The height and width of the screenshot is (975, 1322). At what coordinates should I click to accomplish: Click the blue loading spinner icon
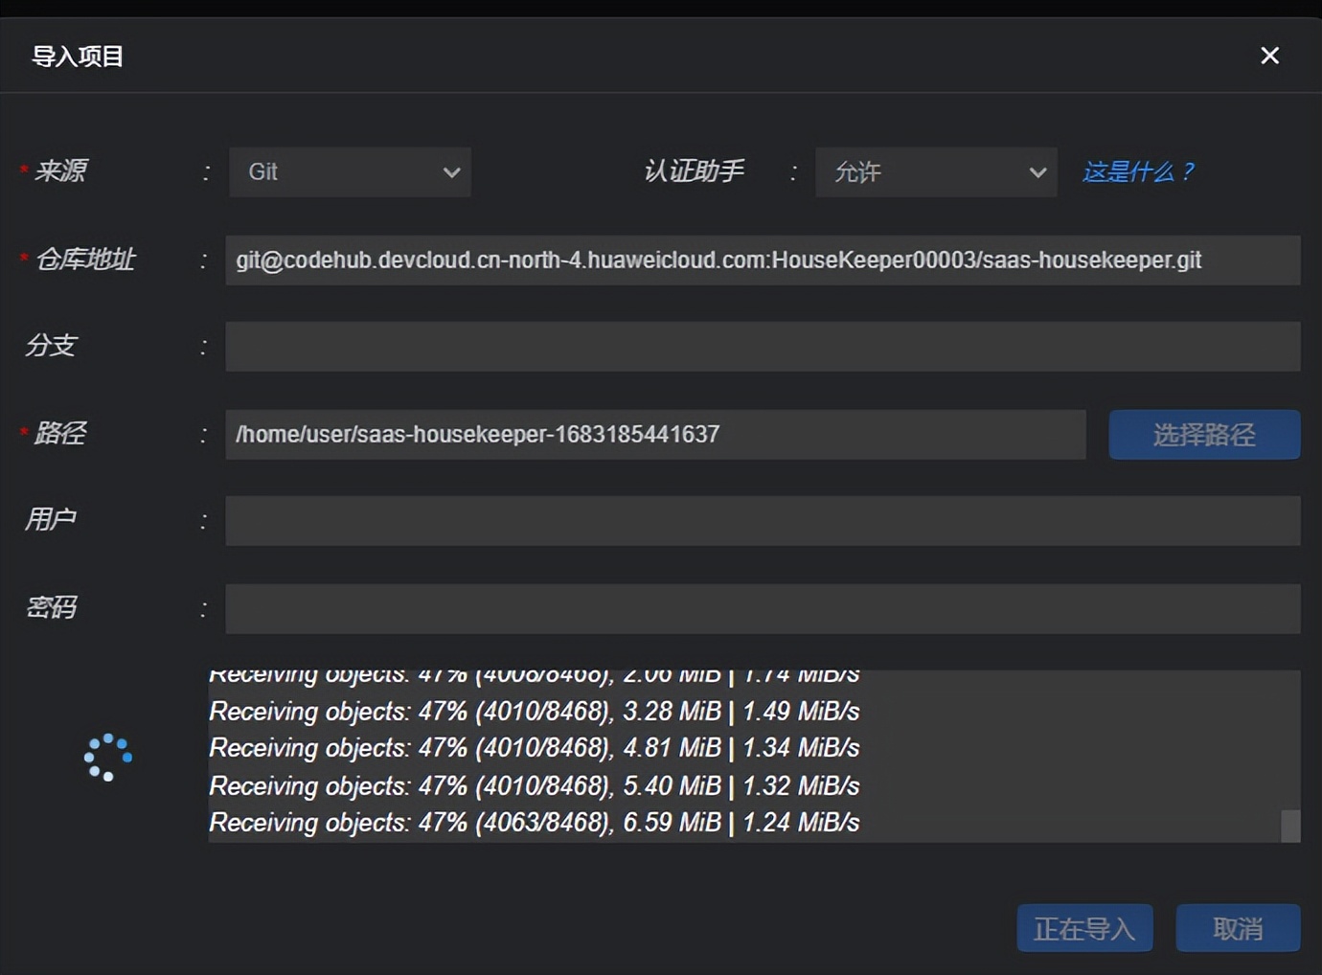tap(107, 757)
